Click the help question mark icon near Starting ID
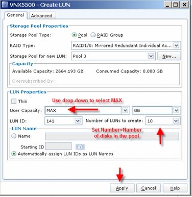192x197 pixels. click(80, 147)
